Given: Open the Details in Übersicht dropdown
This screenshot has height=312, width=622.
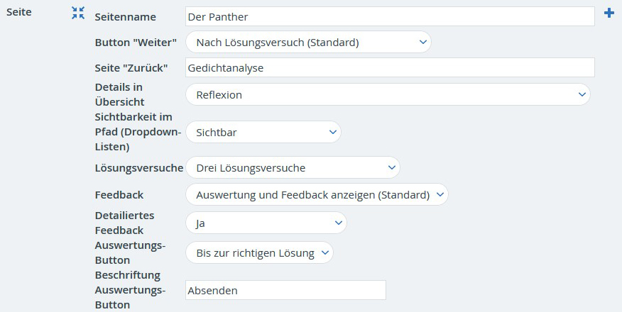Looking at the screenshot, I should pos(388,94).
